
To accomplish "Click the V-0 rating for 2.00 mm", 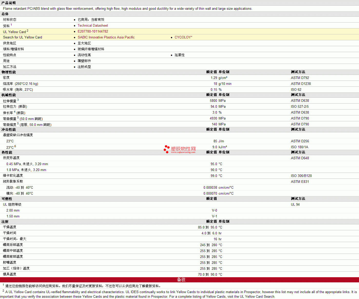I will [x=215, y=210].
